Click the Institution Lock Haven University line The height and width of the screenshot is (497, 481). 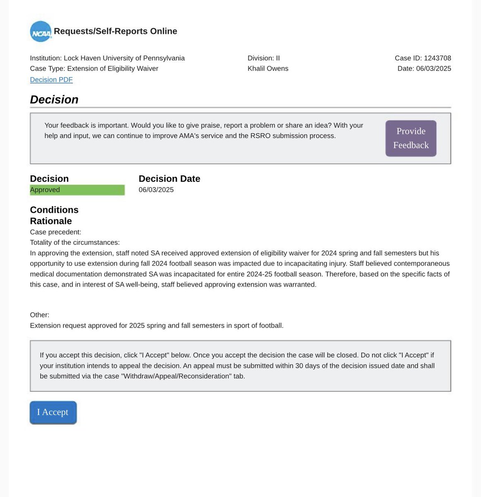[107, 58]
